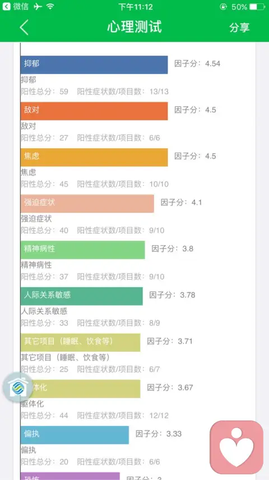This screenshot has width=269, height=480.
Task: Tap the 因子分：4.54 score label
Action: click(x=197, y=64)
